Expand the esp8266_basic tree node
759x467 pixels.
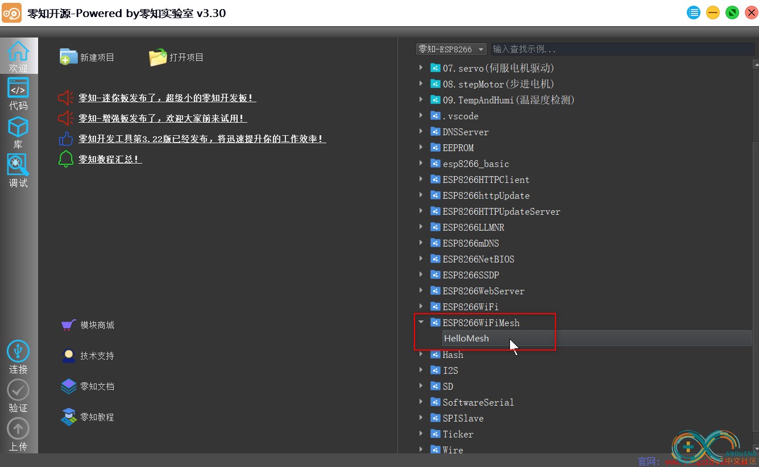click(x=421, y=163)
